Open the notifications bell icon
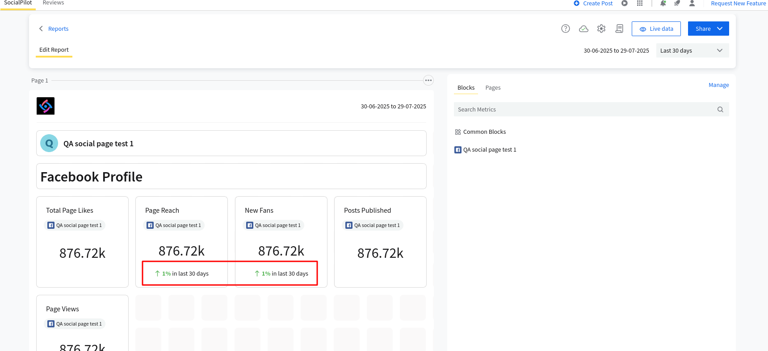768x351 pixels. (663, 3)
